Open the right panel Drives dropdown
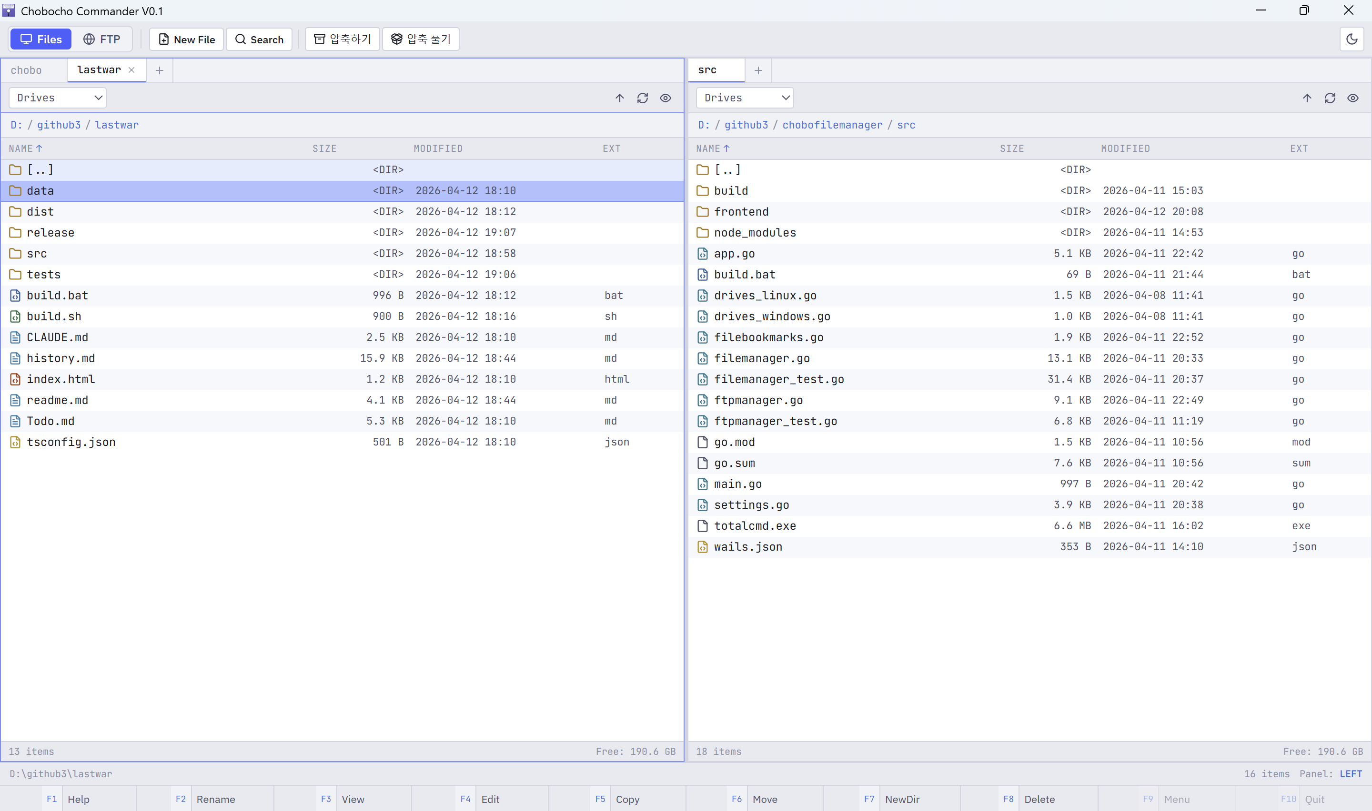The height and width of the screenshot is (811, 1372). (x=744, y=98)
